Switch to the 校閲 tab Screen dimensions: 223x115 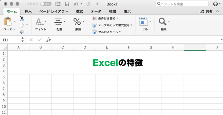(x=112, y=11)
